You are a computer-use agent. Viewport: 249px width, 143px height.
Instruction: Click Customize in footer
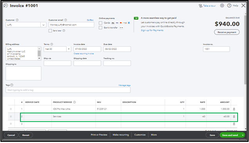(x=140, y=135)
